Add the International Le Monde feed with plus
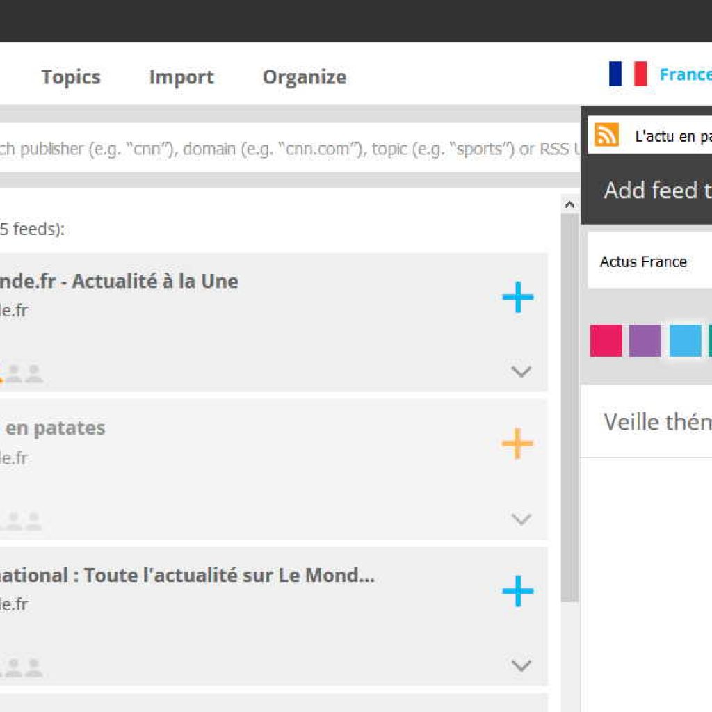The height and width of the screenshot is (712, 712). 517,591
